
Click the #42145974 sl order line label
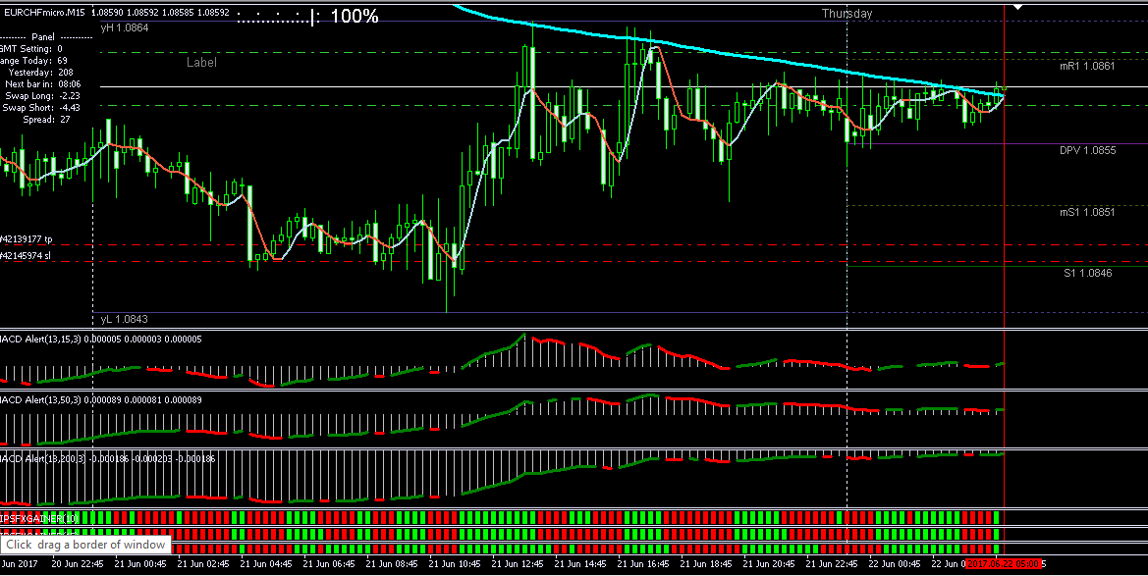27,255
